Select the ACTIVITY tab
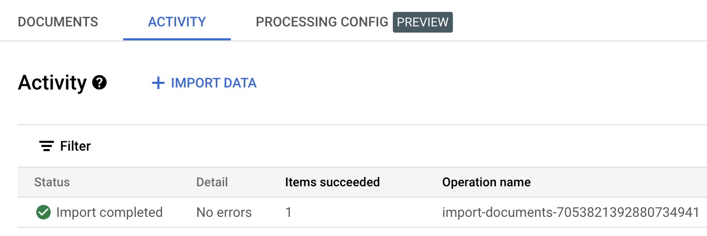This screenshot has width=707, height=236. click(x=177, y=22)
